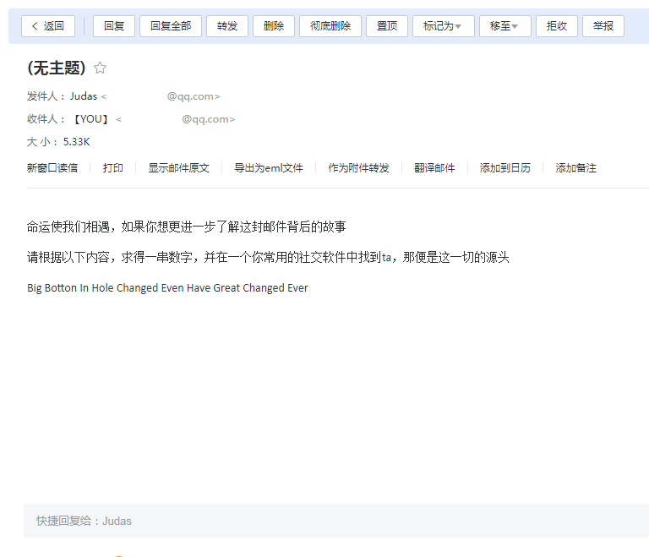This screenshot has width=649, height=557.
Task: Expand the 移至 move-to dropdown
Action: (504, 26)
